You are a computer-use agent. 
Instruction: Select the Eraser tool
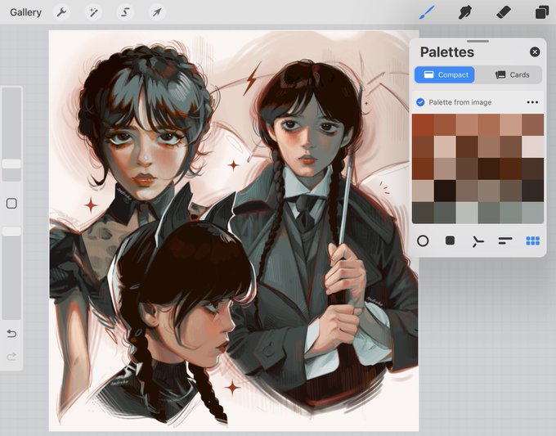click(504, 12)
